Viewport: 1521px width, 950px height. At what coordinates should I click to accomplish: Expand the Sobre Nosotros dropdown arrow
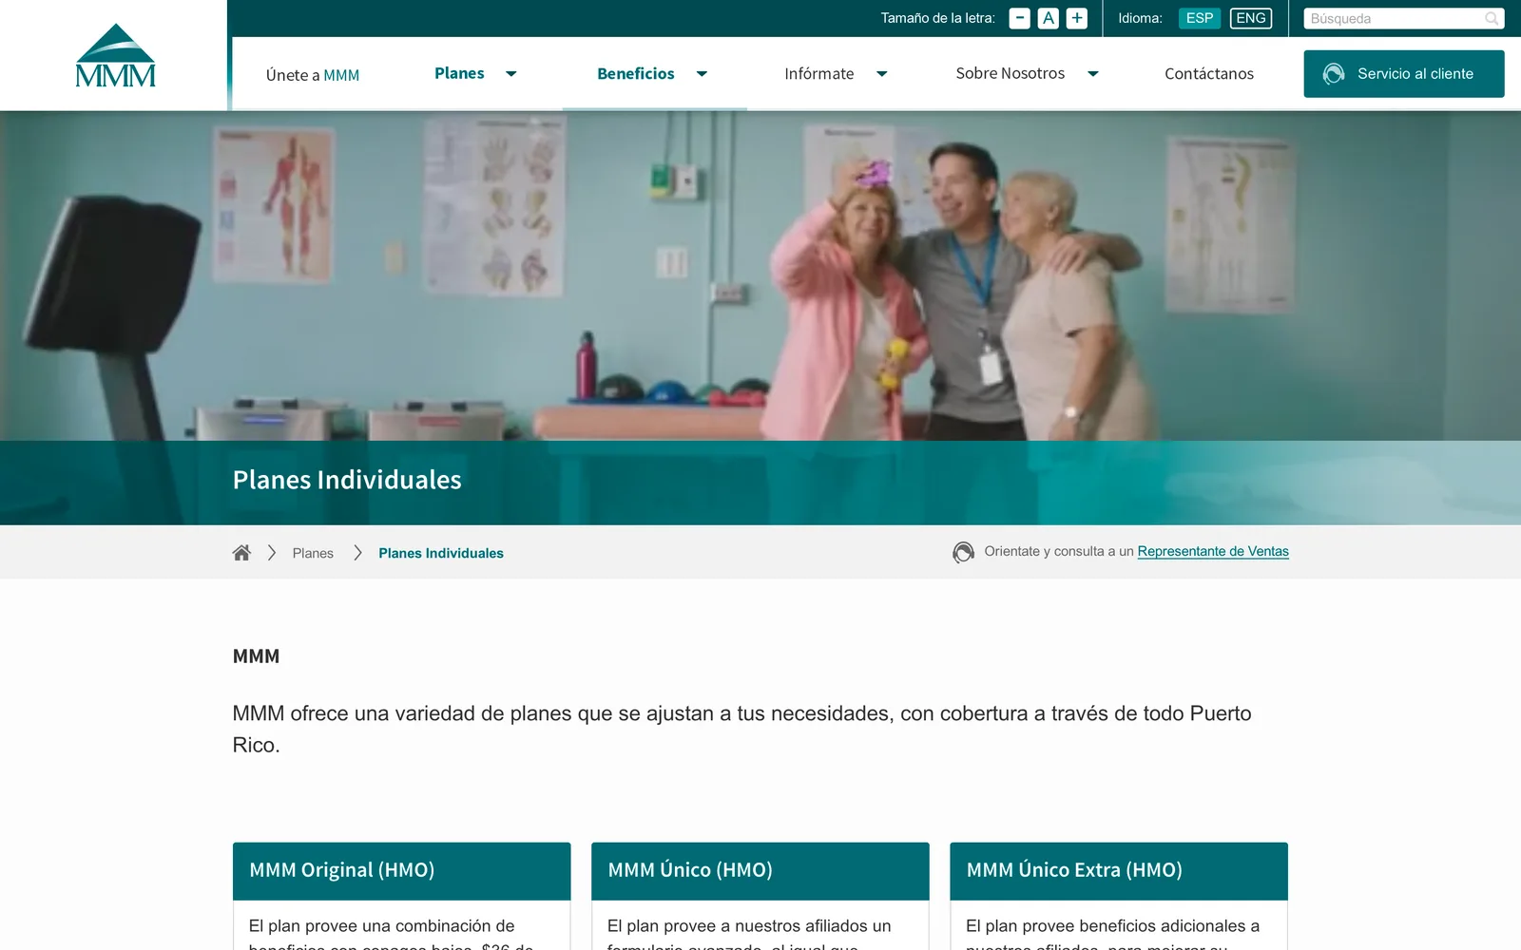pos(1092,74)
